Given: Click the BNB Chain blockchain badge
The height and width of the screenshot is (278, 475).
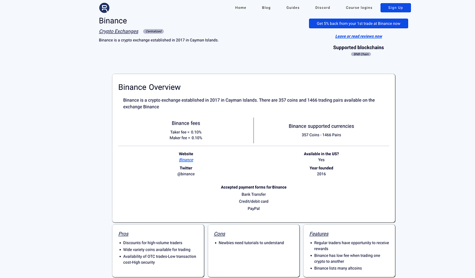Looking at the screenshot, I should pos(361,54).
